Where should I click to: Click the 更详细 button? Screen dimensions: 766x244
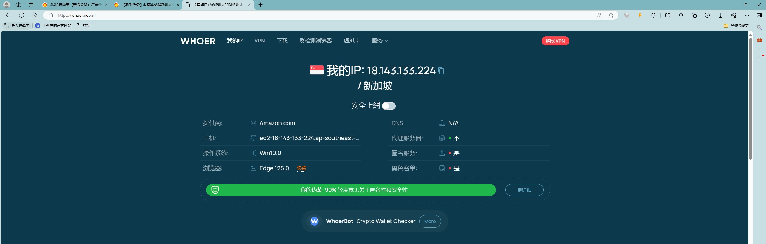tap(524, 190)
